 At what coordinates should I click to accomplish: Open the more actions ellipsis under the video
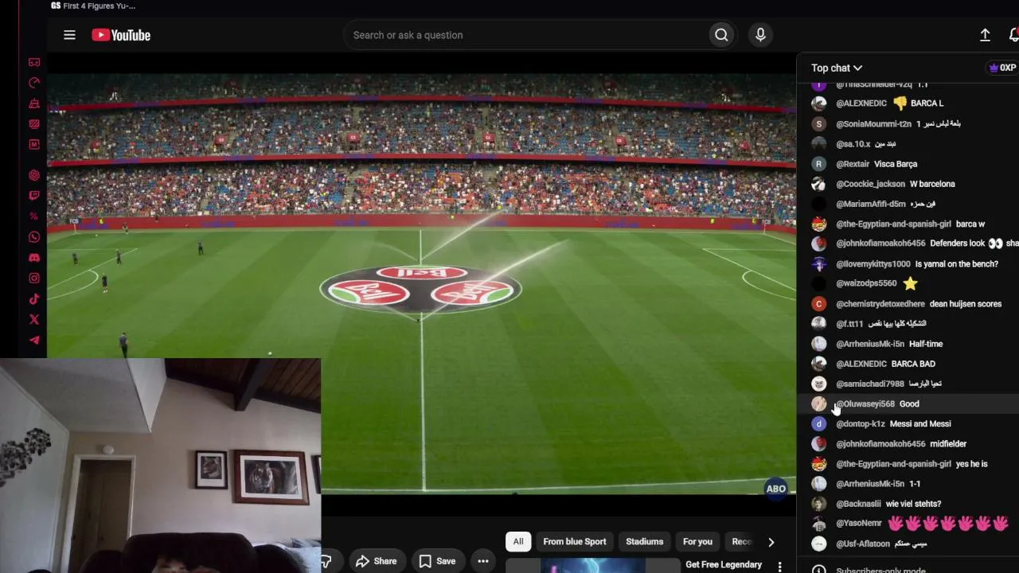click(482, 561)
